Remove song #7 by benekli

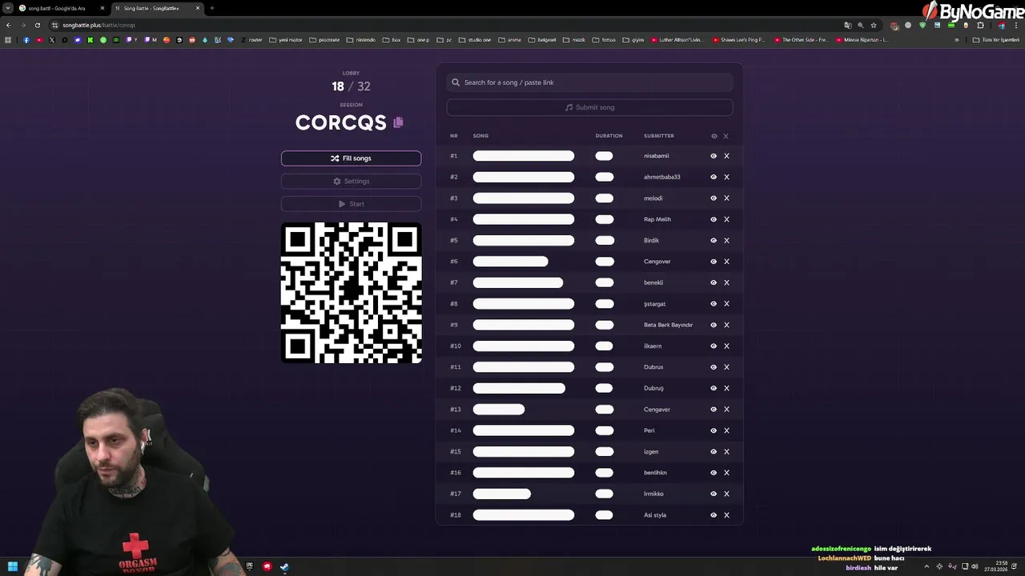pos(726,282)
